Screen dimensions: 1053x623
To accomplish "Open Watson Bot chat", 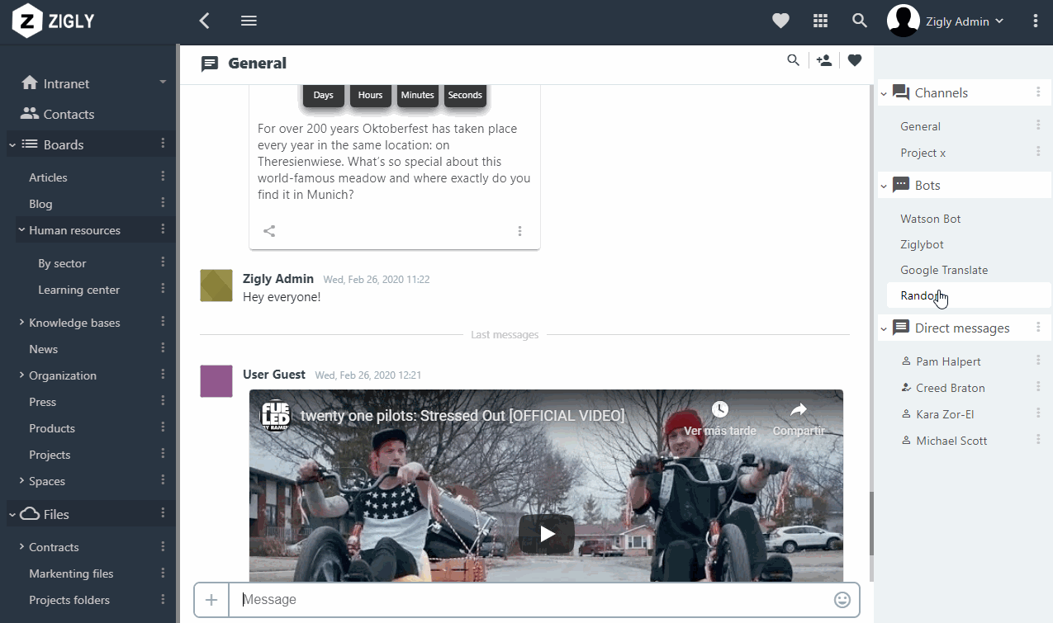I will coord(930,219).
